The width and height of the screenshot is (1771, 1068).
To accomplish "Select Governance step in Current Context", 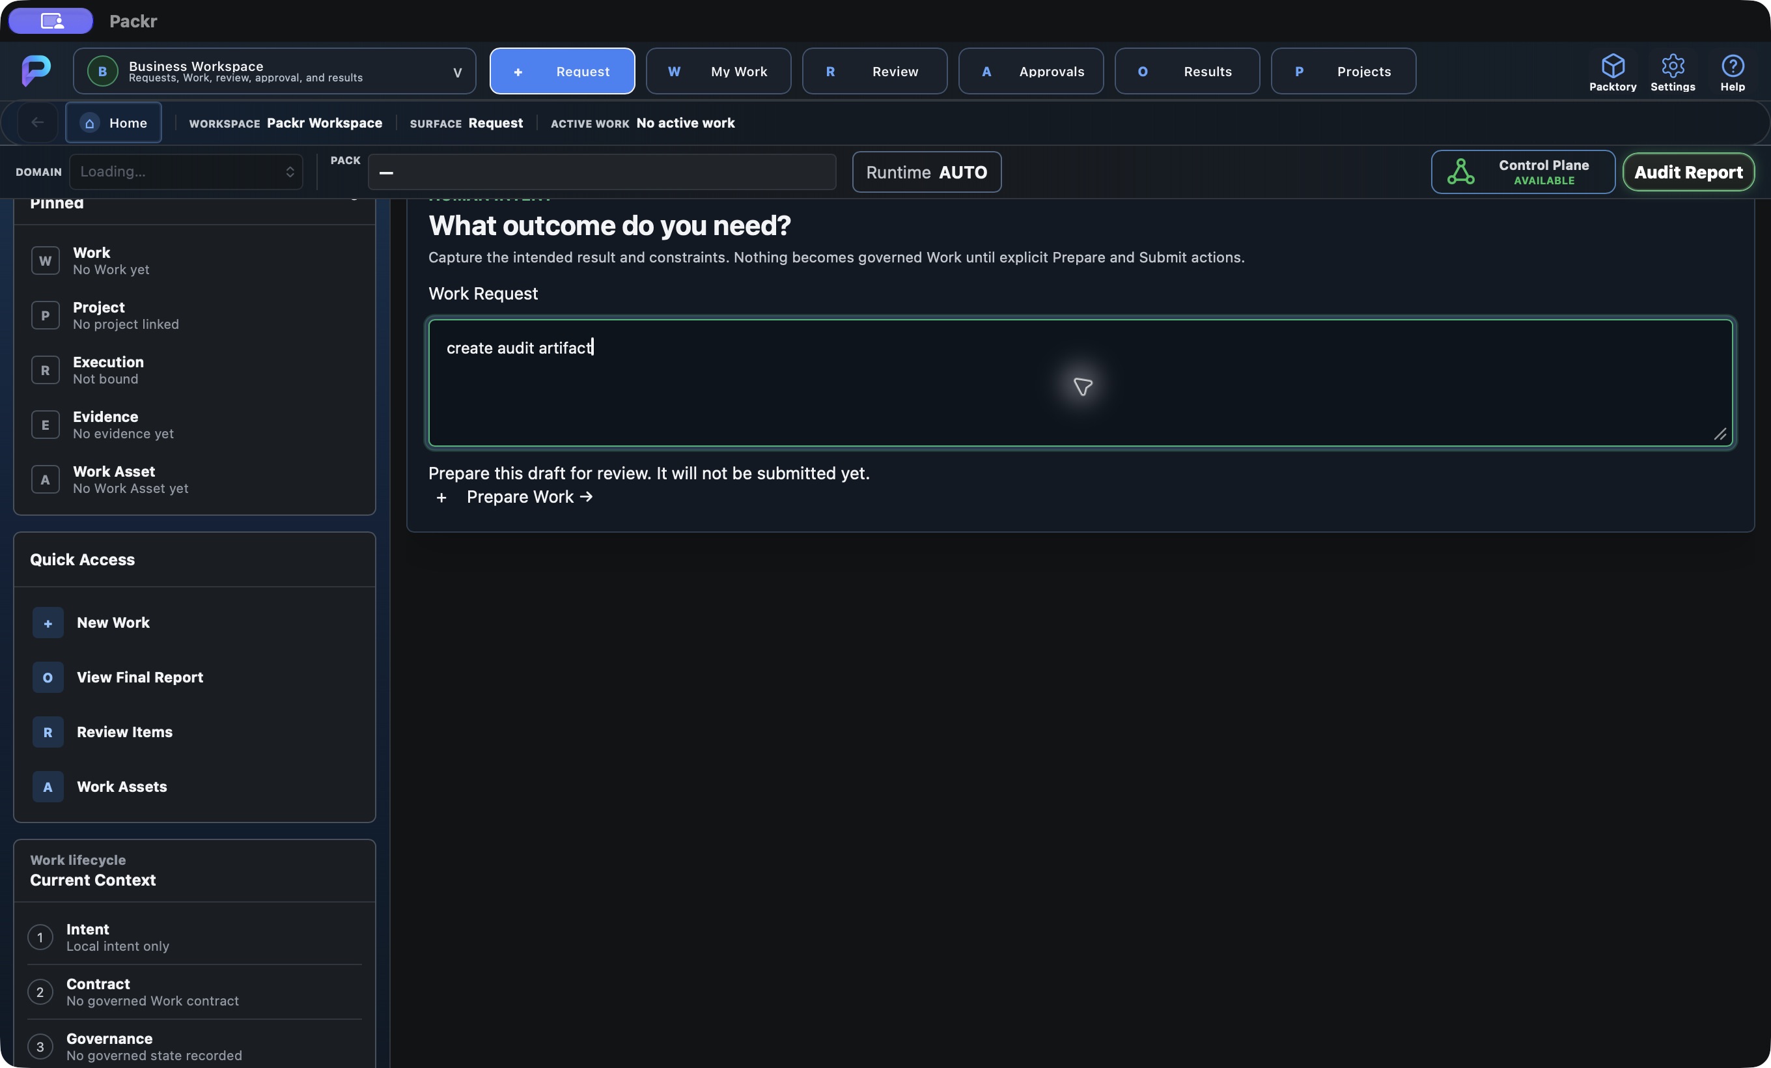I will [x=195, y=1047].
